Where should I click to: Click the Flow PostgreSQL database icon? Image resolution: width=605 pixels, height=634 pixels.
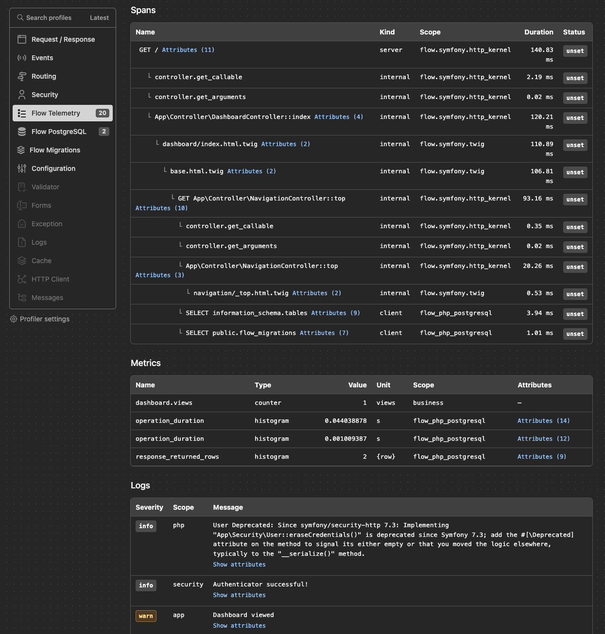pos(22,132)
